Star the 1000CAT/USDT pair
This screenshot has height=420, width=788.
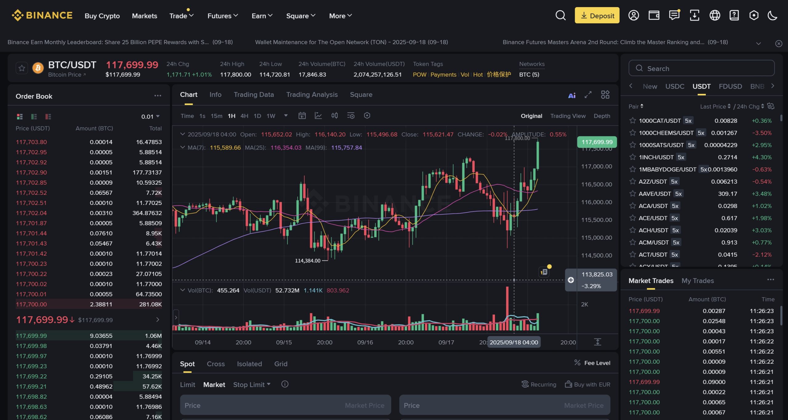click(x=633, y=121)
